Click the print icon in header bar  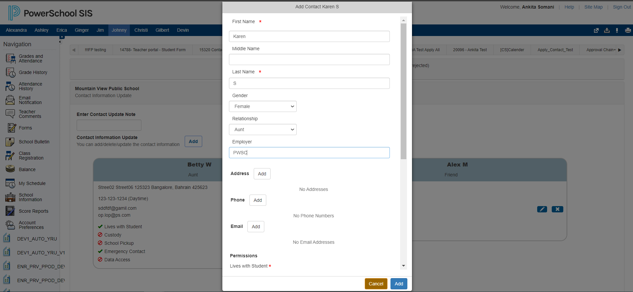(x=628, y=30)
